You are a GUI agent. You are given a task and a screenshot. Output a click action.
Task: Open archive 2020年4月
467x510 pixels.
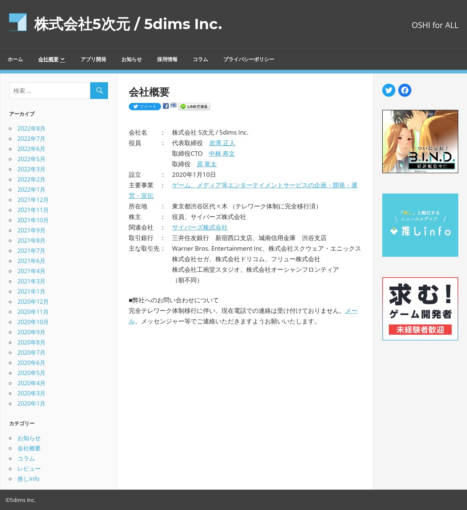click(x=31, y=383)
